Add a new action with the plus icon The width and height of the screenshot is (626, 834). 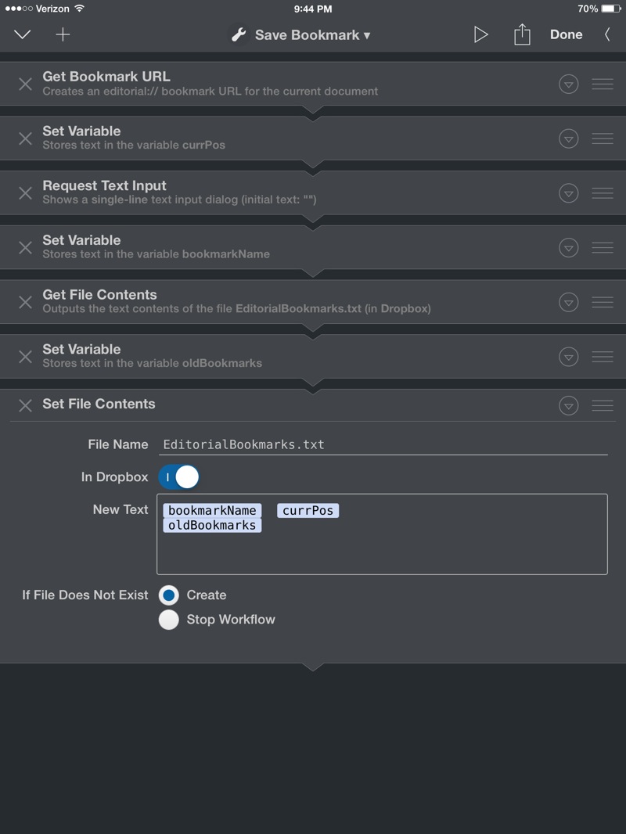click(63, 34)
